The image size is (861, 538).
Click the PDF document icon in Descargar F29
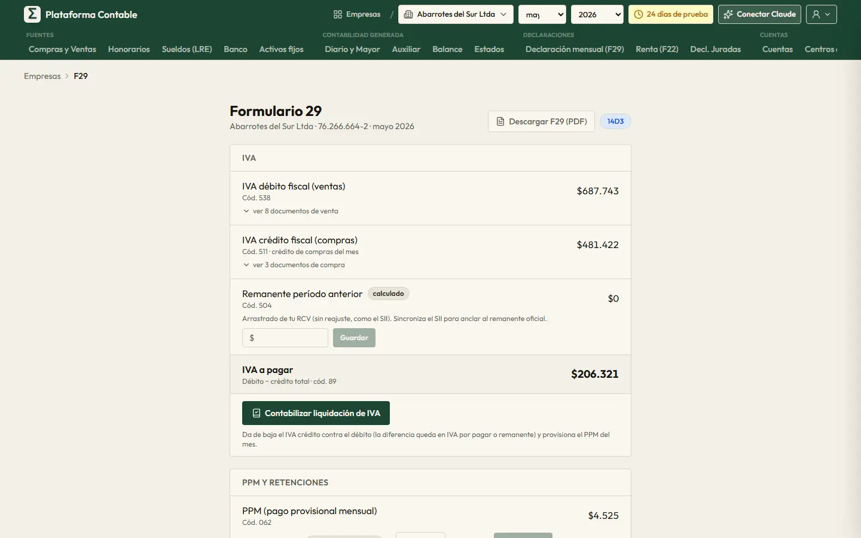(500, 121)
